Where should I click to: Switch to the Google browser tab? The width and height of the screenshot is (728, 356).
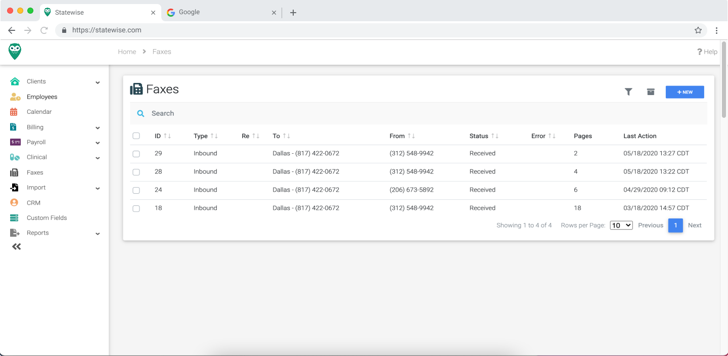coord(217,12)
